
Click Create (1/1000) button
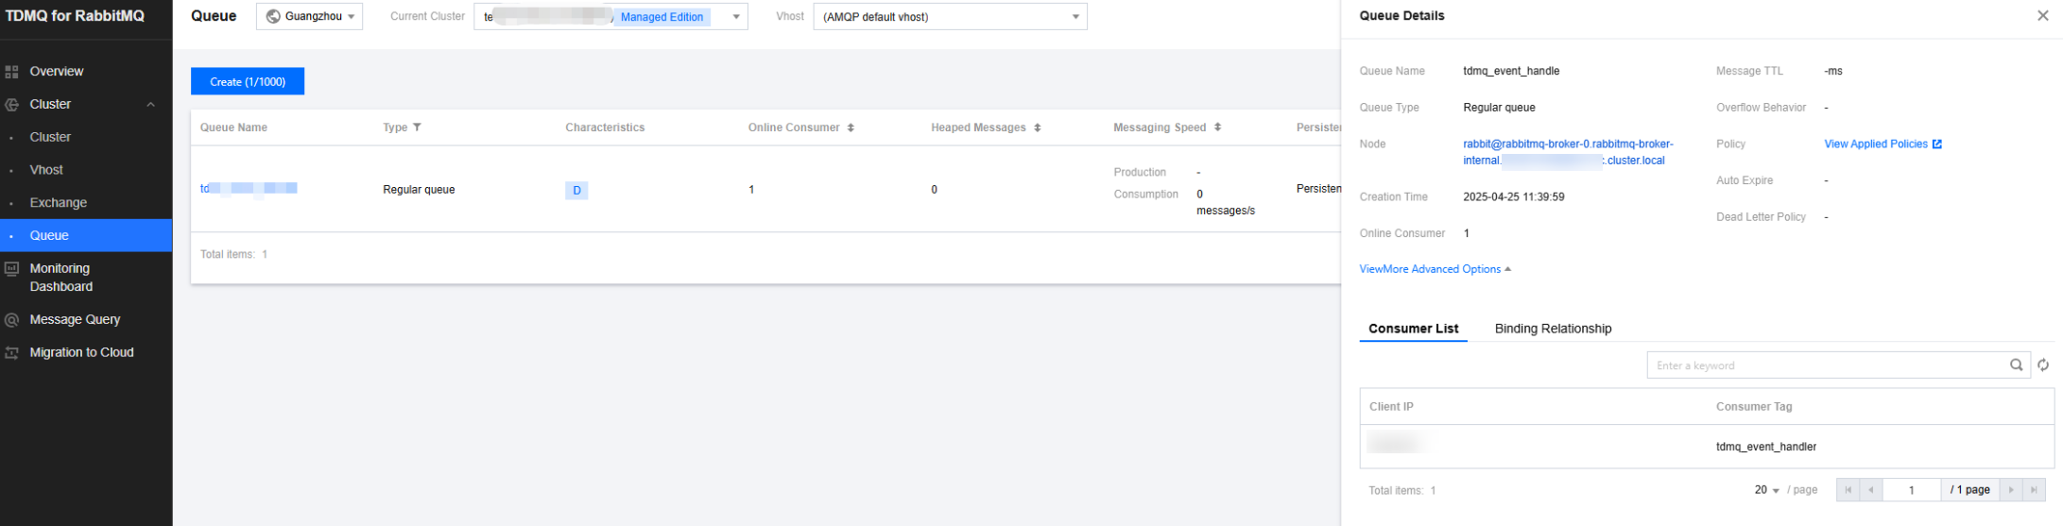click(x=248, y=82)
